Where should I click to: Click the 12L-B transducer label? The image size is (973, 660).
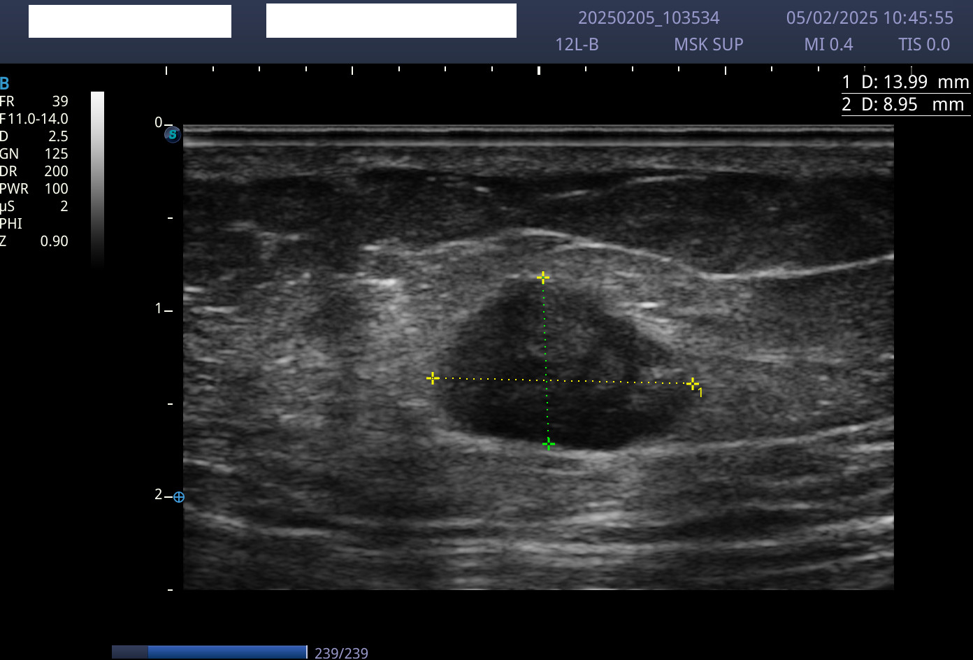pyautogui.click(x=577, y=45)
